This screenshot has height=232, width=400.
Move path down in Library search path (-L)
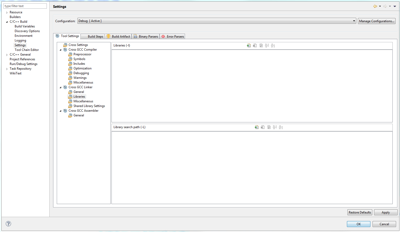(281, 127)
